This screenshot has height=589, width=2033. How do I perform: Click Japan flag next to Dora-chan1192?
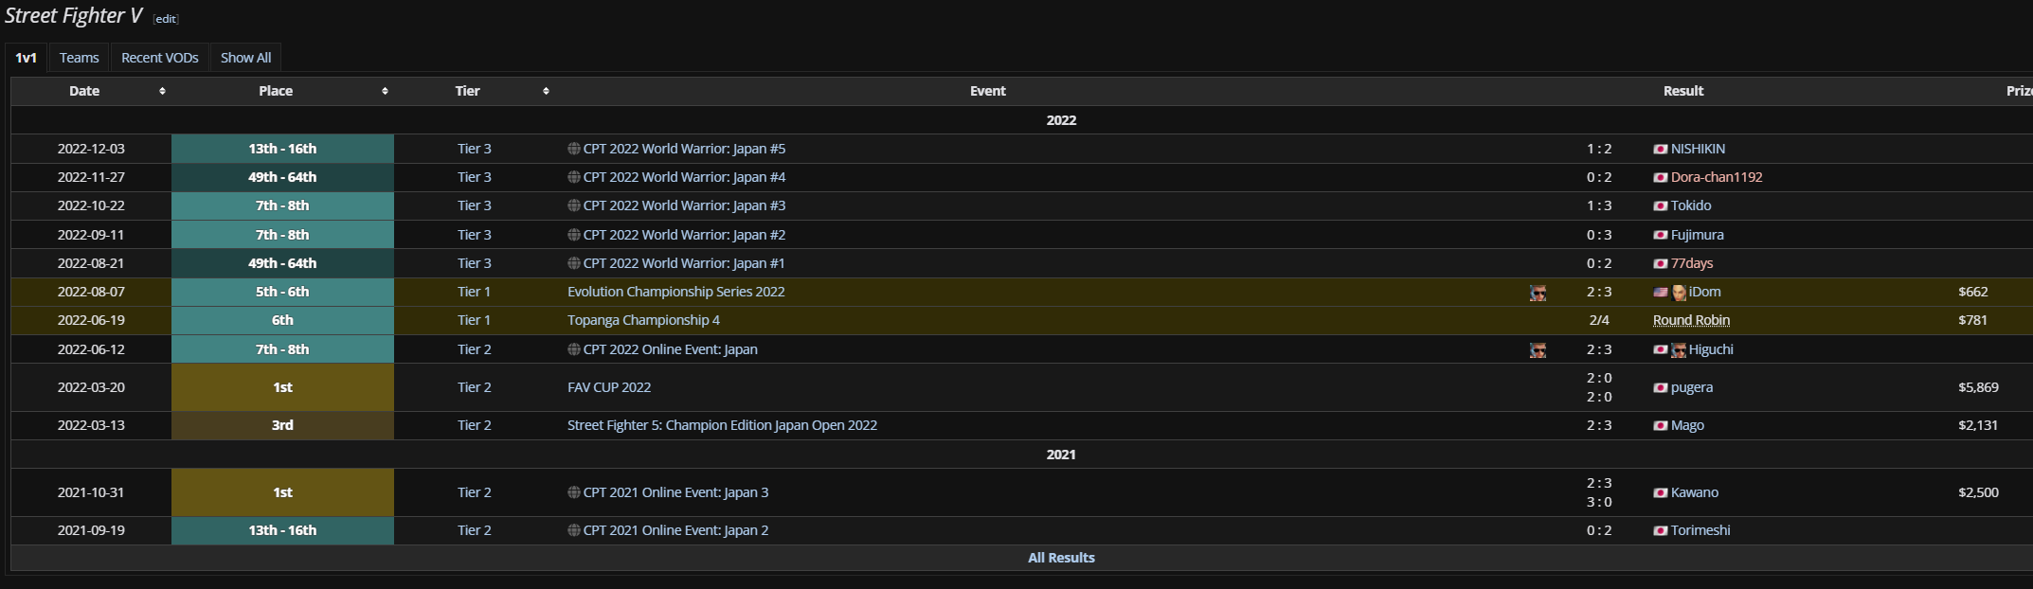[x=1660, y=178]
